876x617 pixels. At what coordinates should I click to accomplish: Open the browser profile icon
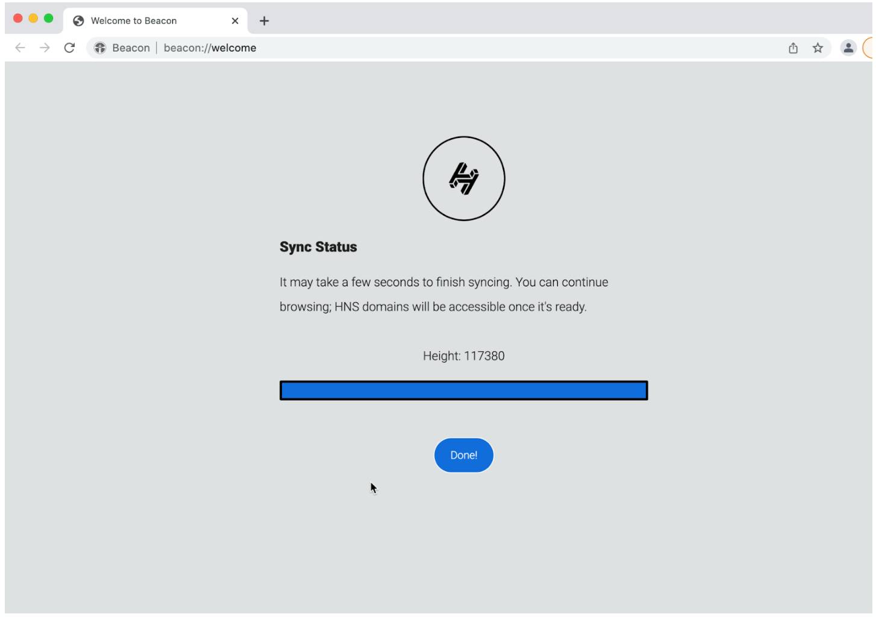[849, 48]
